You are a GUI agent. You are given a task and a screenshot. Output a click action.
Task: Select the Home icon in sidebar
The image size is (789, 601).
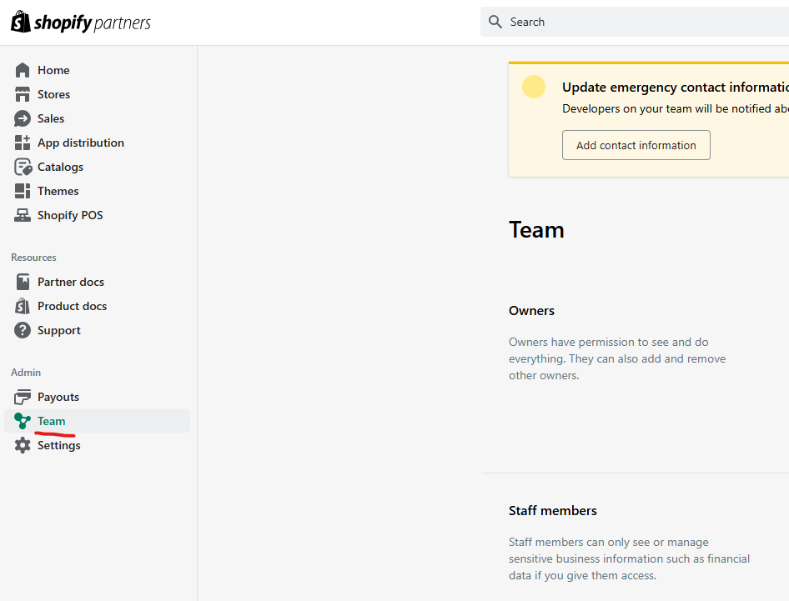coord(23,69)
